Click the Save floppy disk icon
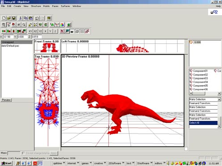Viewport: 222px width, 166px height. coord(14,18)
